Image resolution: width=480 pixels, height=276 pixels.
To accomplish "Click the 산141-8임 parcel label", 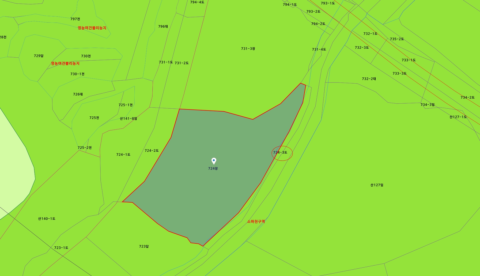I will coord(128,119).
